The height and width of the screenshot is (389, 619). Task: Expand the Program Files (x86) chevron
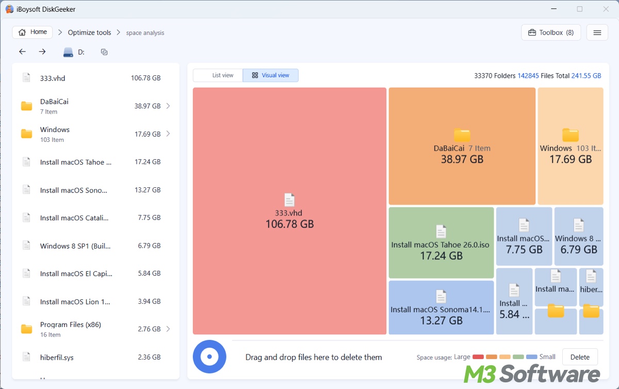coord(168,329)
